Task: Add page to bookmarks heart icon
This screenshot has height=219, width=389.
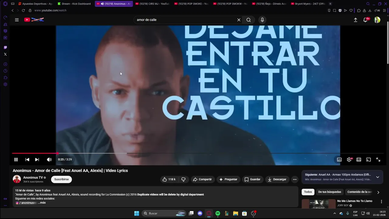Action: point(351,10)
